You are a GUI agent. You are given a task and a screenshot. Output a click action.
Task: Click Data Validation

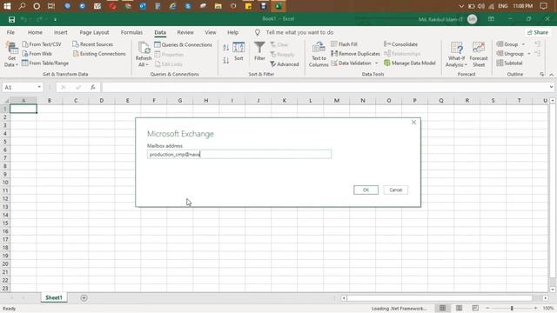point(351,63)
